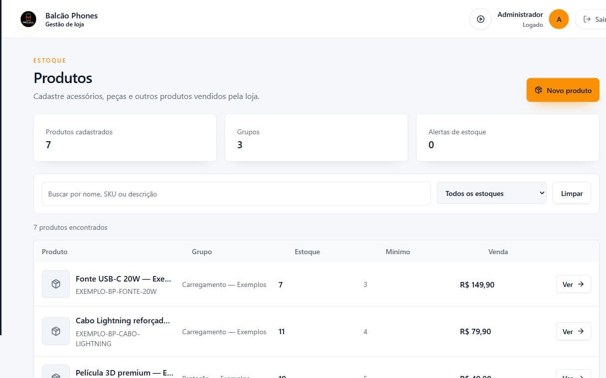Image resolution: width=606 pixels, height=378 pixels.
Task: Click the box icon of Cabo Lightning
Action: click(56, 331)
